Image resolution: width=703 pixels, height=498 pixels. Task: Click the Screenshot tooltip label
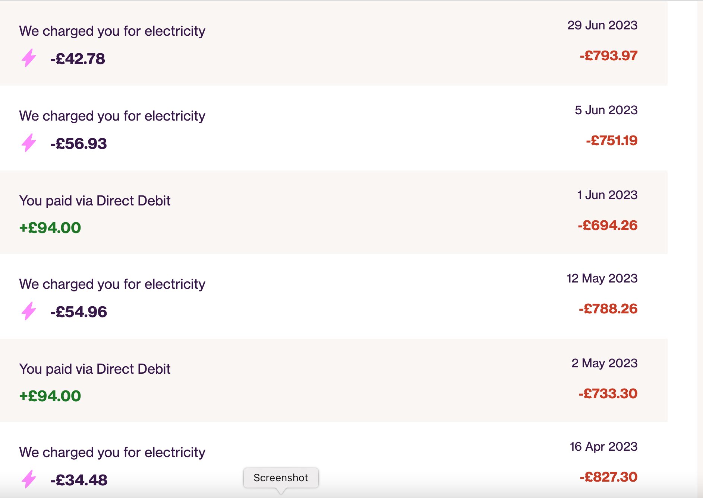pos(281,478)
